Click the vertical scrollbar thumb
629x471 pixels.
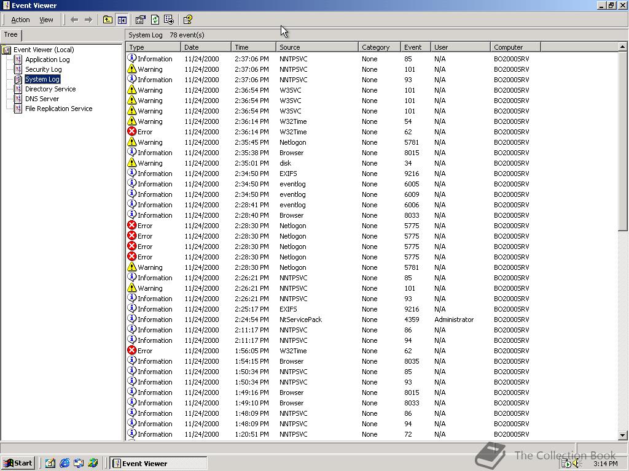623,141
